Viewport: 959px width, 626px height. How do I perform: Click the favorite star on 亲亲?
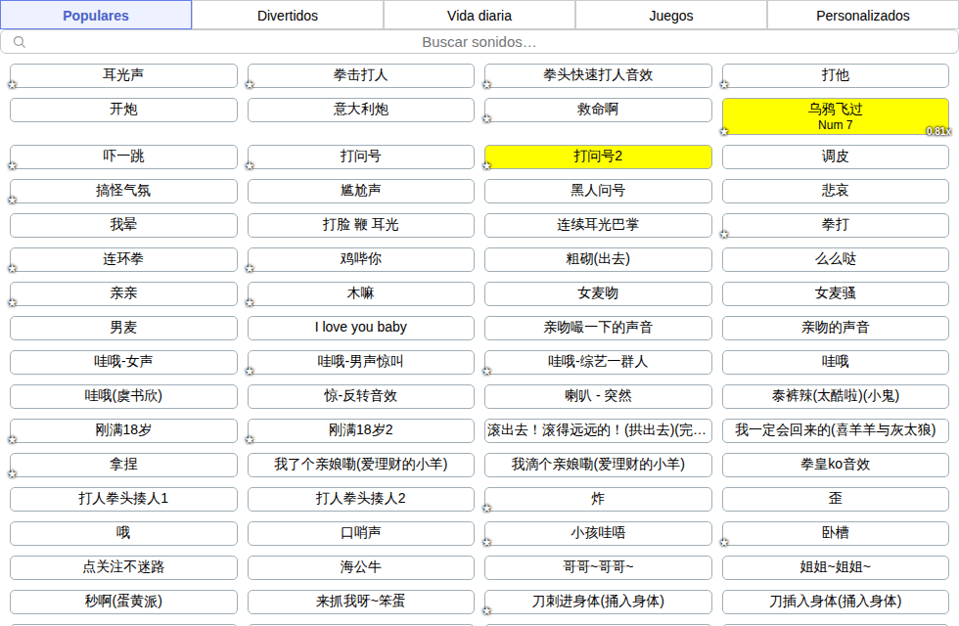12,302
